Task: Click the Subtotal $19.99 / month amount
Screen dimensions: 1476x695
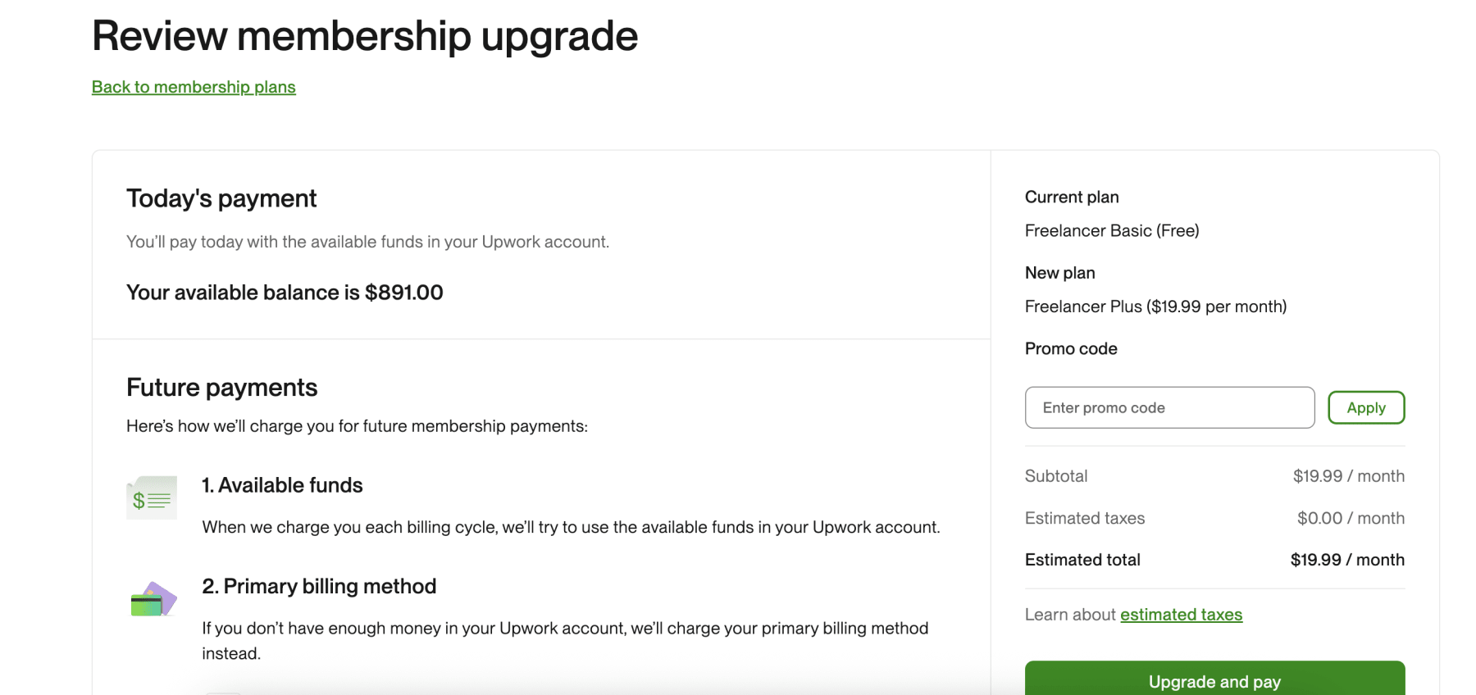Action: [x=1348, y=476]
